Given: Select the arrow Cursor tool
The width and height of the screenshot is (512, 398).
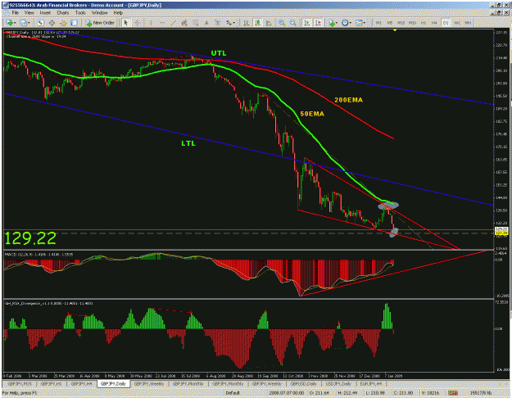Looking at the screenshot, I should tap(125, 23).
